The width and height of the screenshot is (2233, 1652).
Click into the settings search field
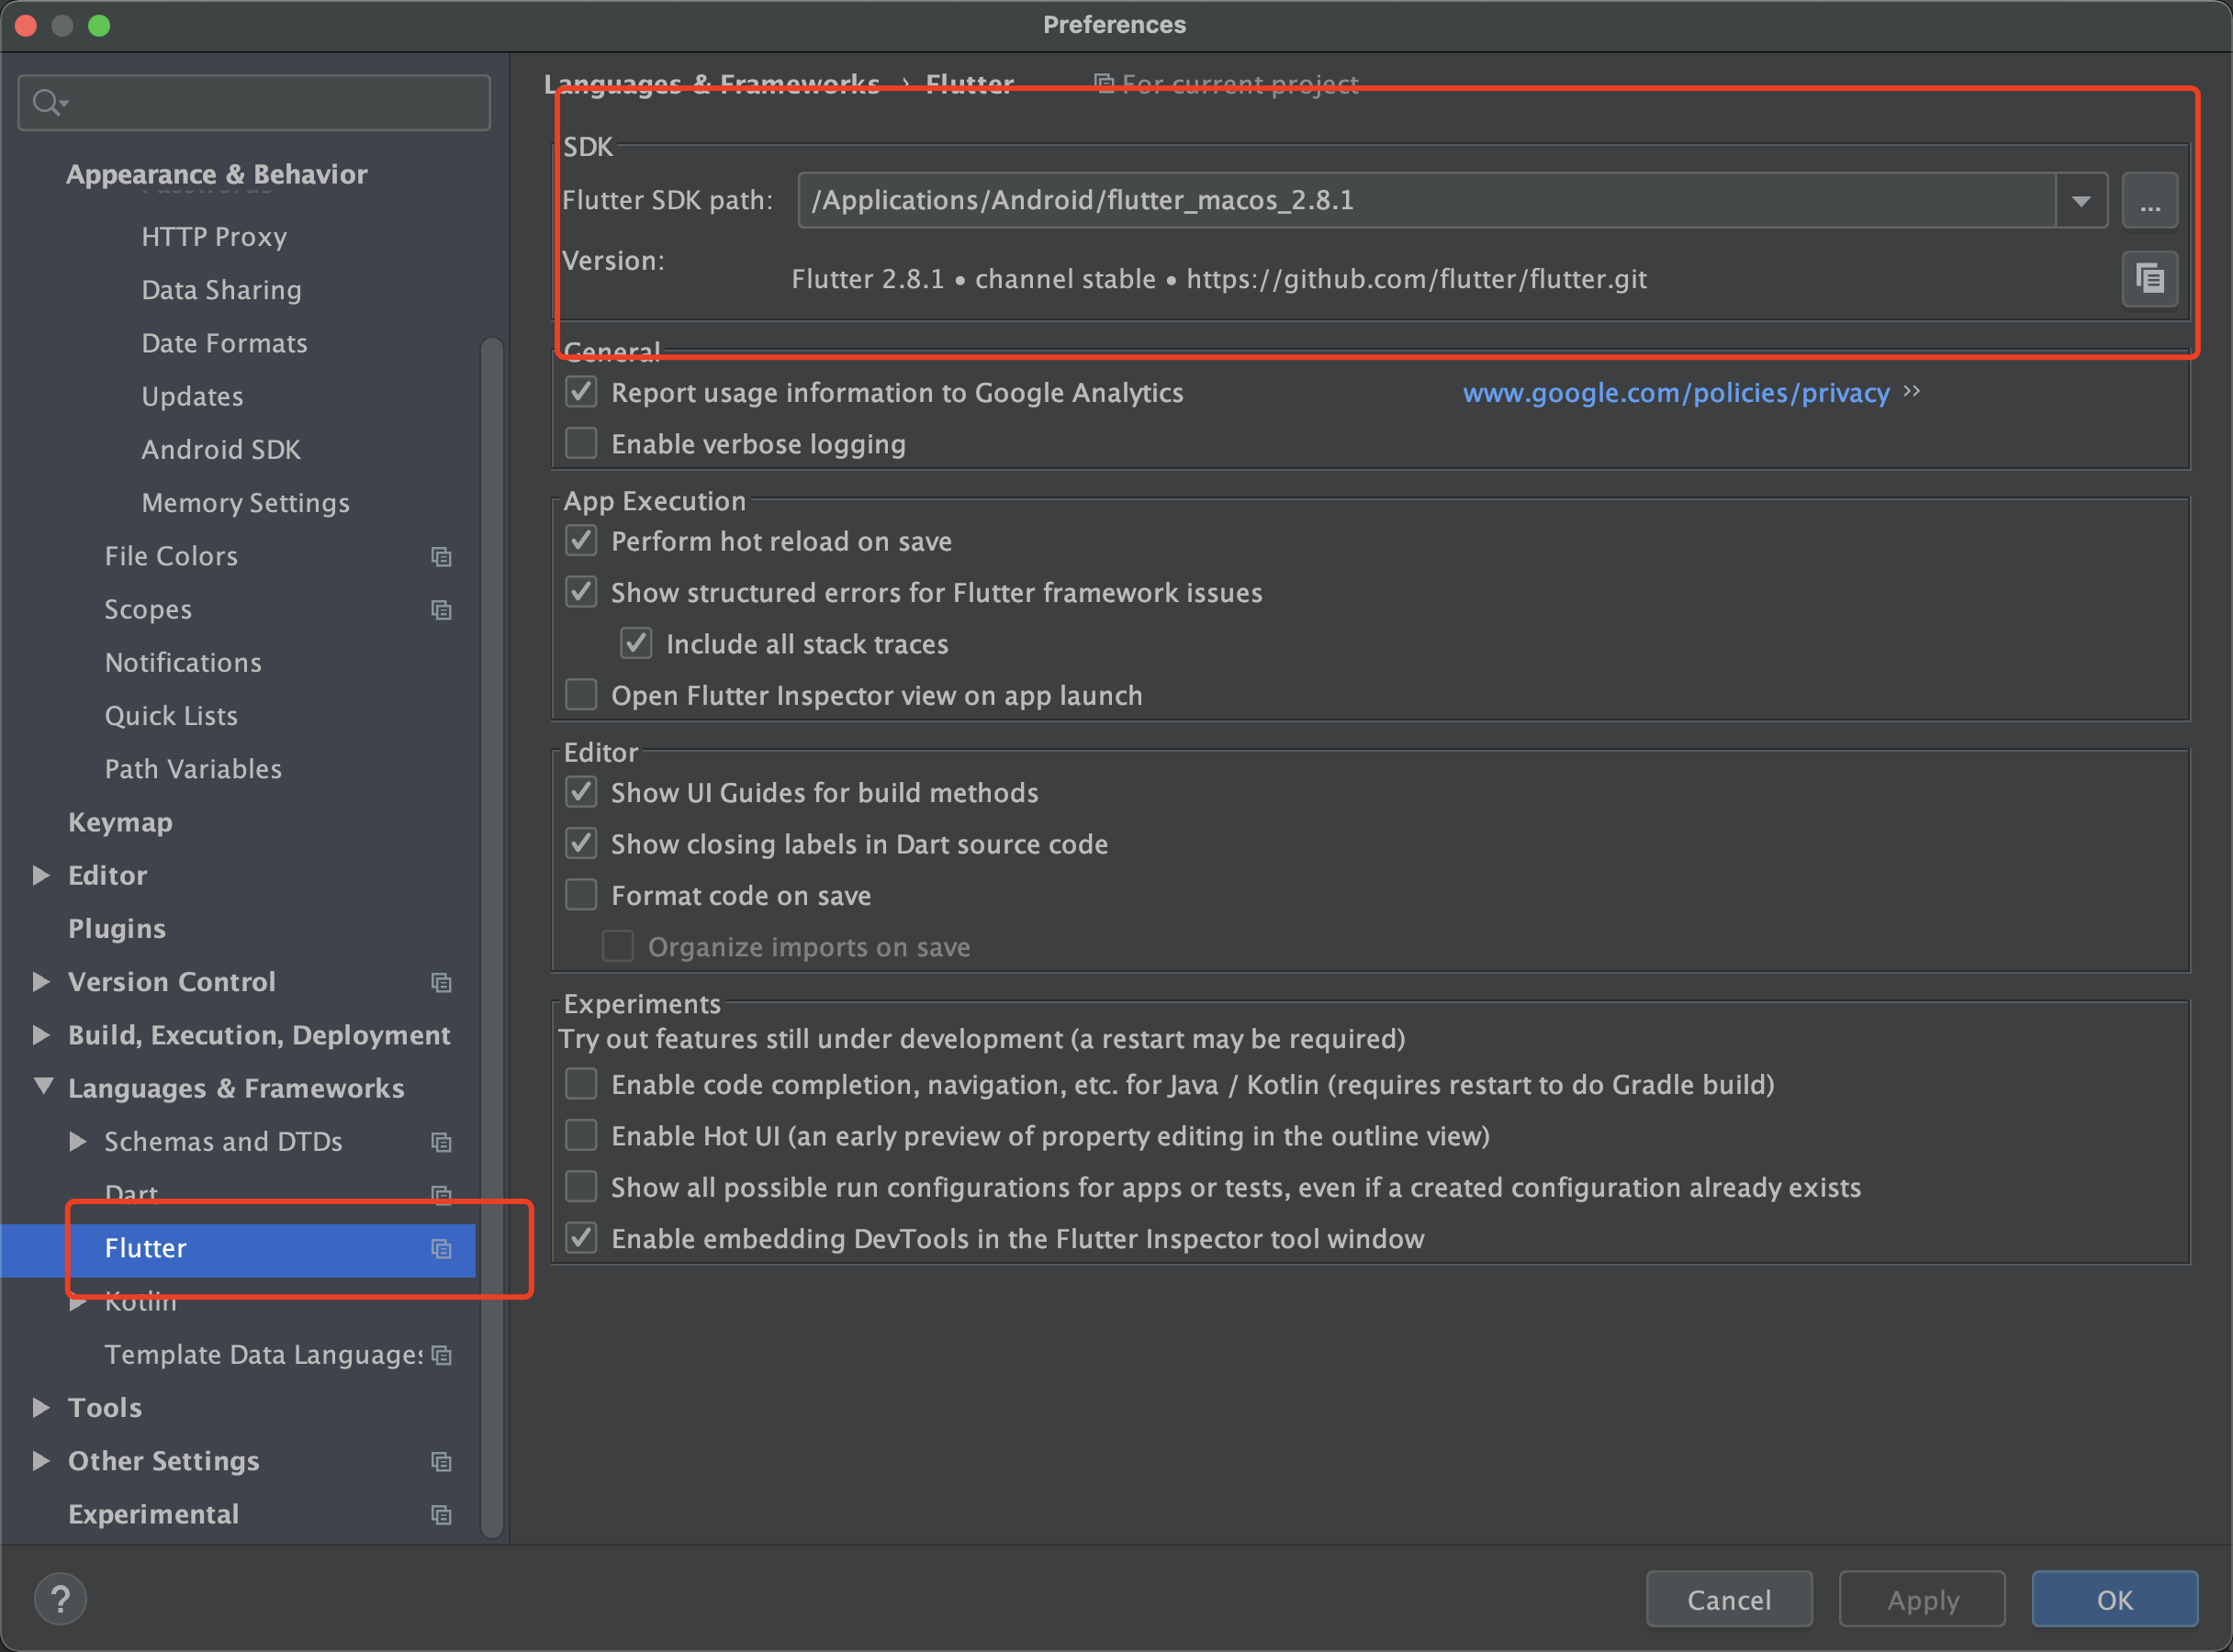270,102
